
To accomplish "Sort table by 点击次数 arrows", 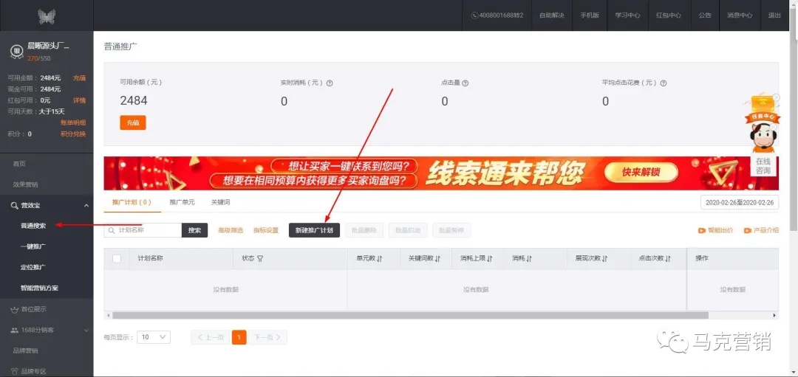I will pyautogui.click(x=668, y=259).
